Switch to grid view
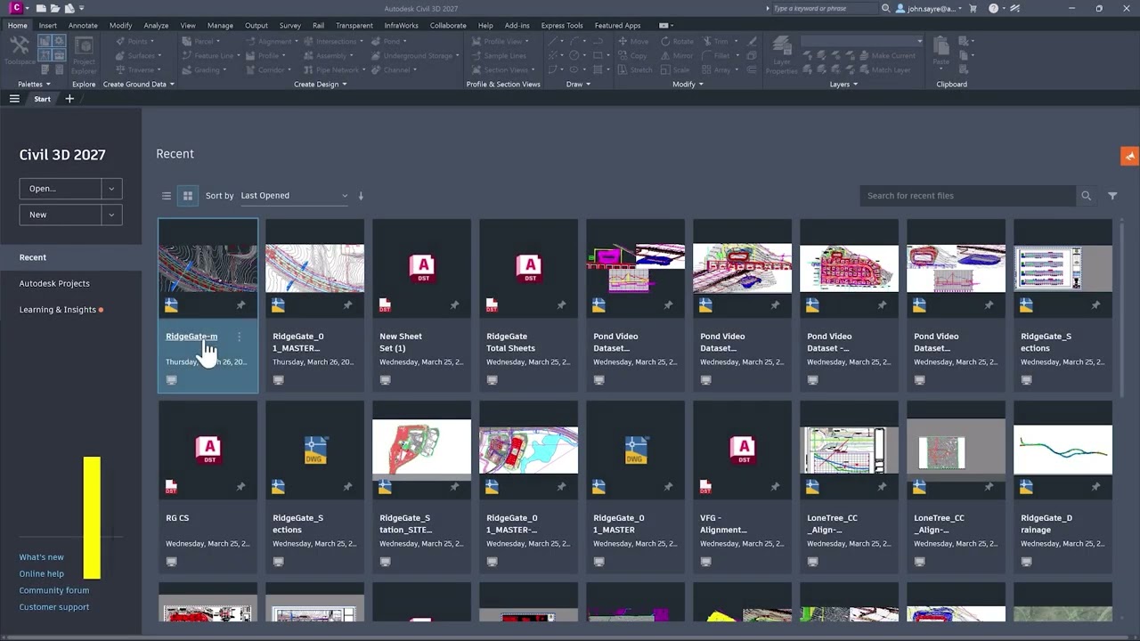 coord(187,196)
